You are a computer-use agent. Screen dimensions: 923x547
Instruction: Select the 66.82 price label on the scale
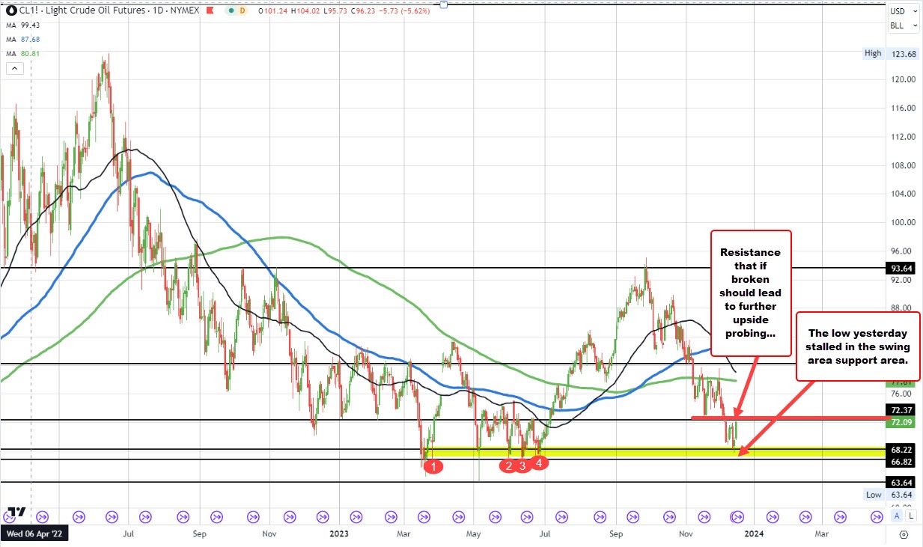tap(902, 462)
